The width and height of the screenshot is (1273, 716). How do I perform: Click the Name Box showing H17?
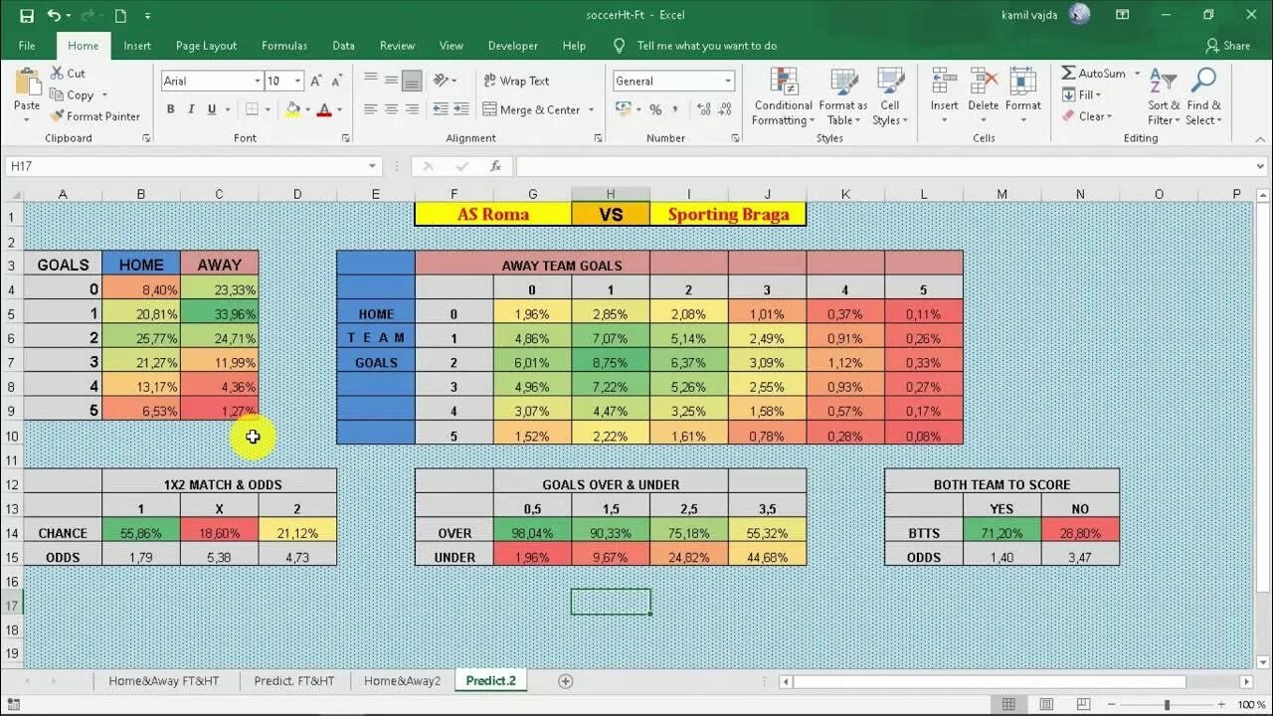(x=193, y=166)
